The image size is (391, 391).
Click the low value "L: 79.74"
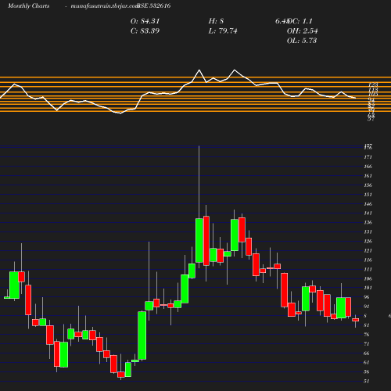click(x=223, y=30)
